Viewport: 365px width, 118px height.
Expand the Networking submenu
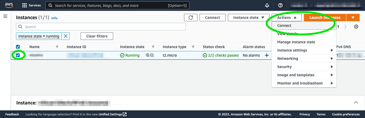[x=304, y=58]
